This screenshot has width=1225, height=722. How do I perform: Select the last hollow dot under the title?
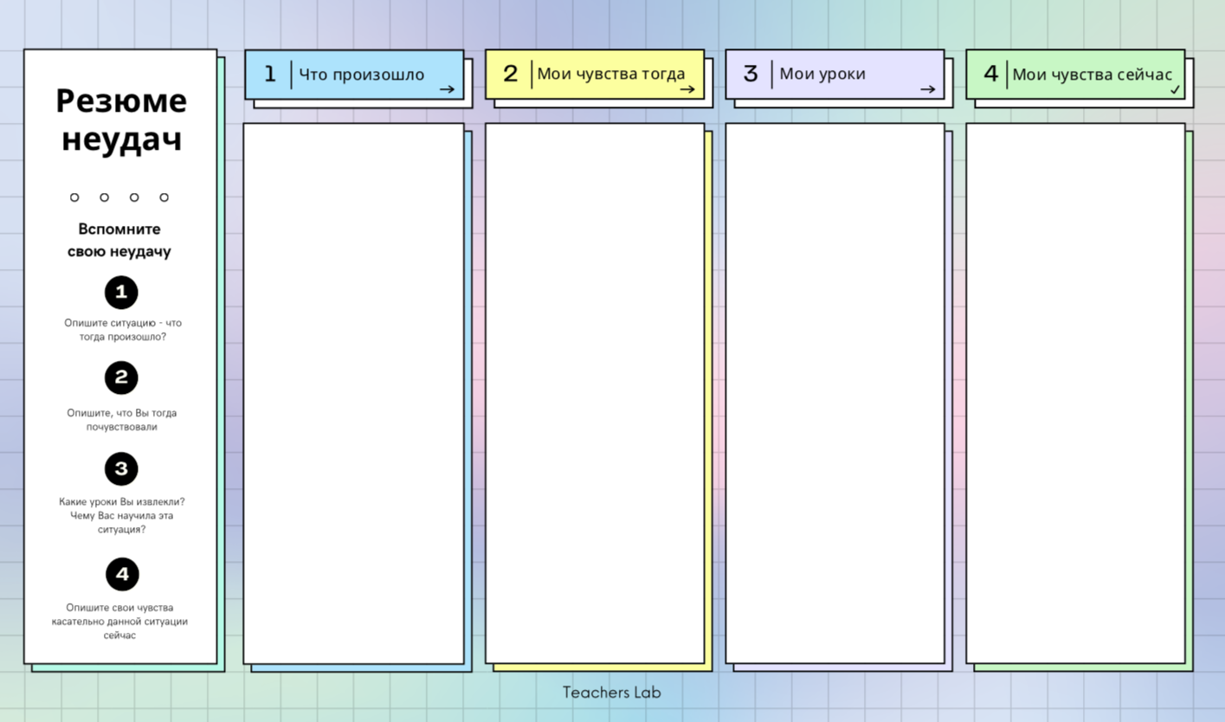(x=164, y=197)
